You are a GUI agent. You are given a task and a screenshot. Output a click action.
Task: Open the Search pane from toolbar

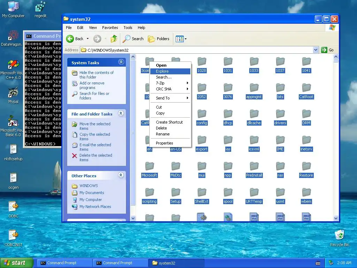point(133,39)
